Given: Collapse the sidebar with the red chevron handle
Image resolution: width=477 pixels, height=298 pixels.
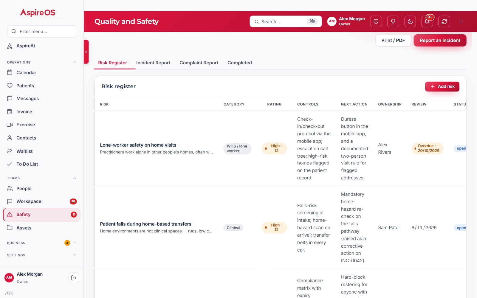Looking at the screenshot, I should click(x=86, y=52).
